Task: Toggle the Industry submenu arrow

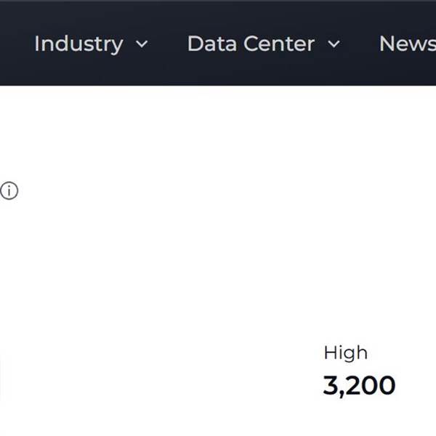Action: pyautogui.click(x=142, y=44)
